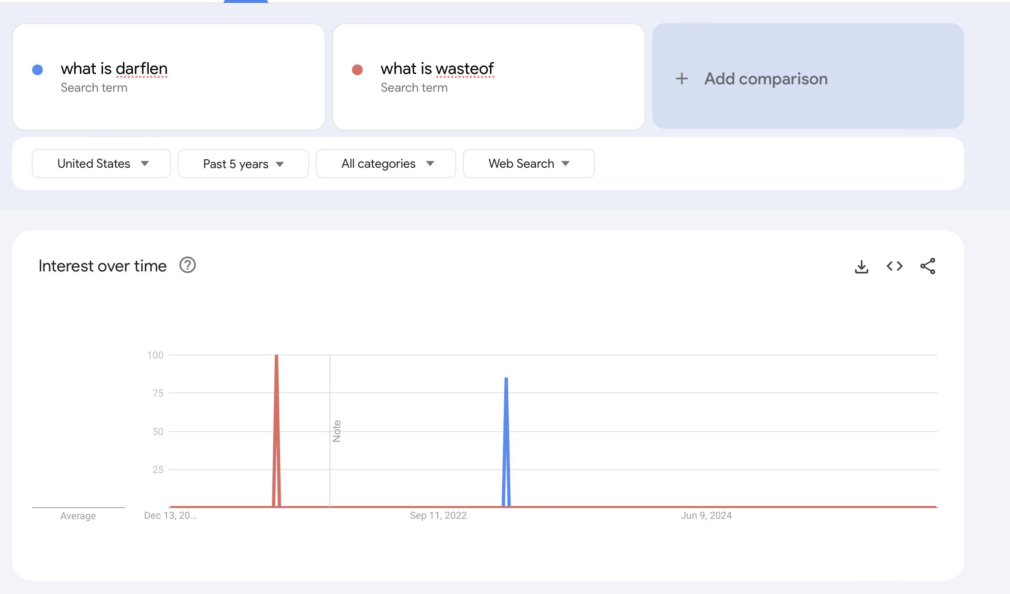Image resolution: width=1010 pixels, height=594 pixels.
Task: Share the Interest over time chart
Action: pos(928,266)
